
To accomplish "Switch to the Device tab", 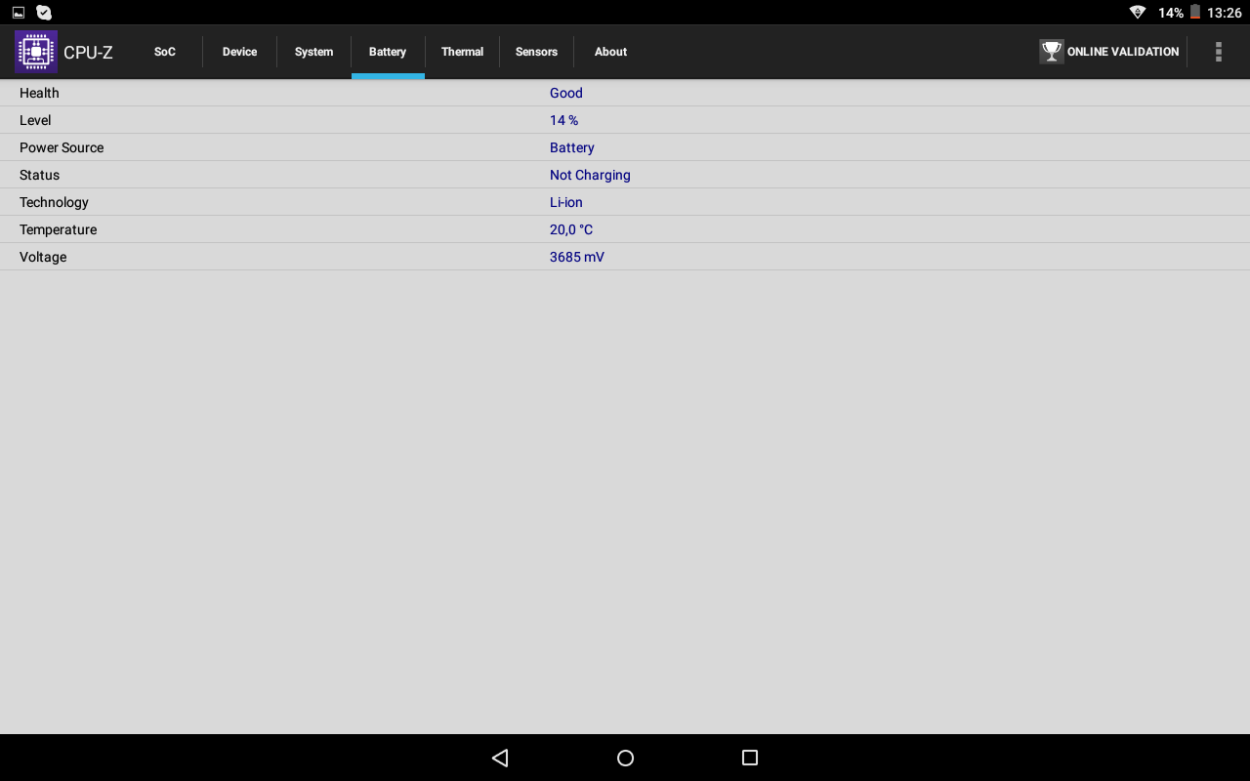I will click(239, 52).
